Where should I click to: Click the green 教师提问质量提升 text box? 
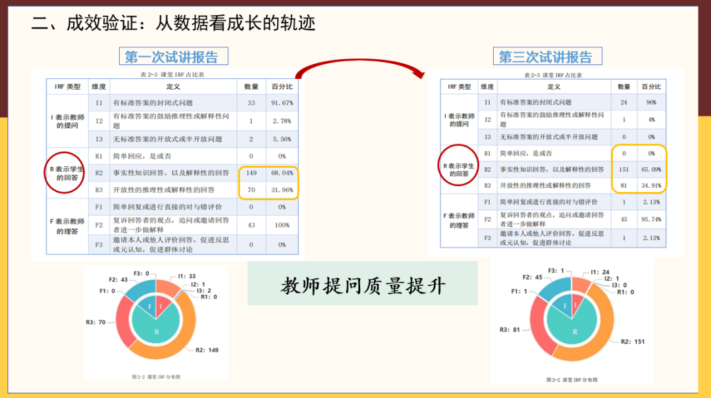[x=363, y=284]
